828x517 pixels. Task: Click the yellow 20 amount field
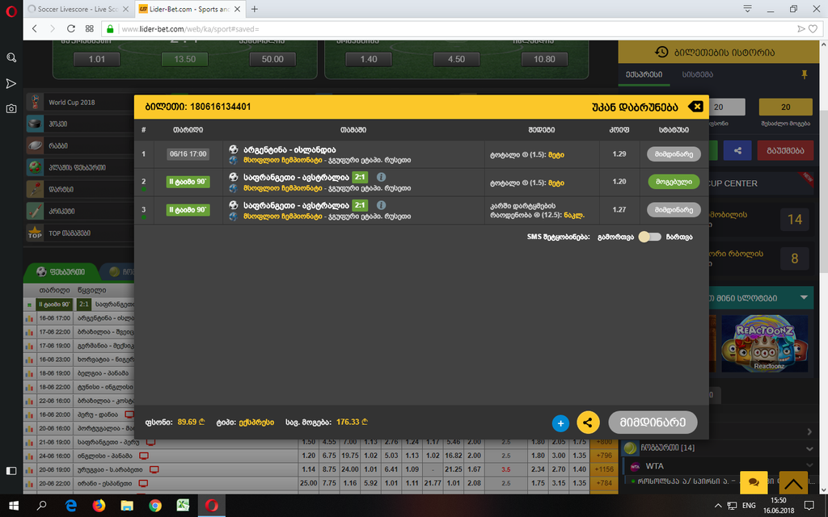click(x=785, y=107)
